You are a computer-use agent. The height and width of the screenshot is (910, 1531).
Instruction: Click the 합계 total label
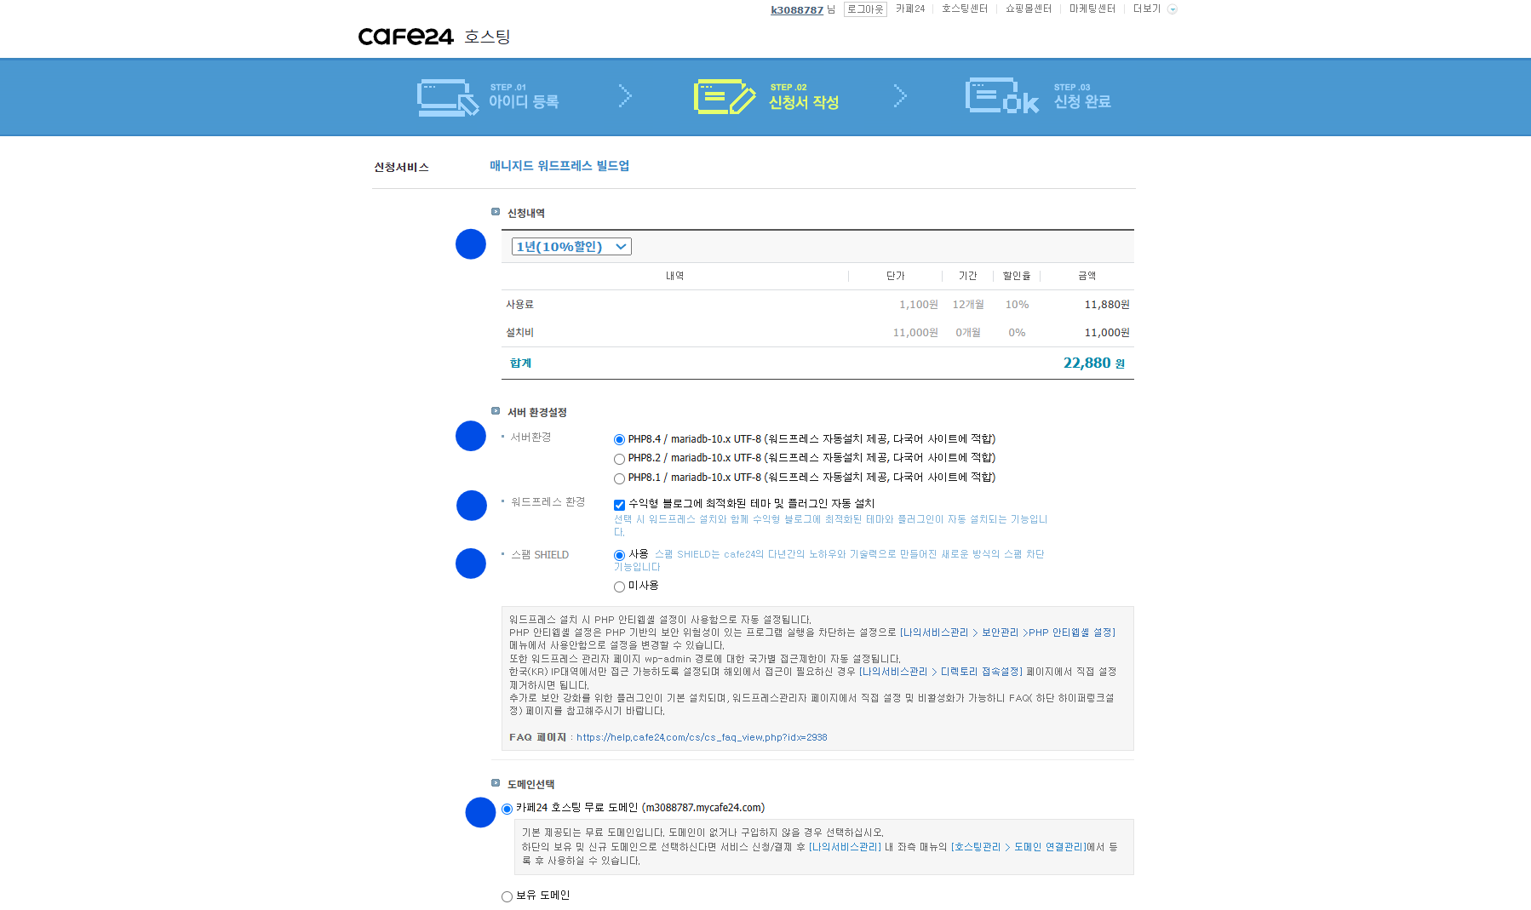tap(520, 363)
